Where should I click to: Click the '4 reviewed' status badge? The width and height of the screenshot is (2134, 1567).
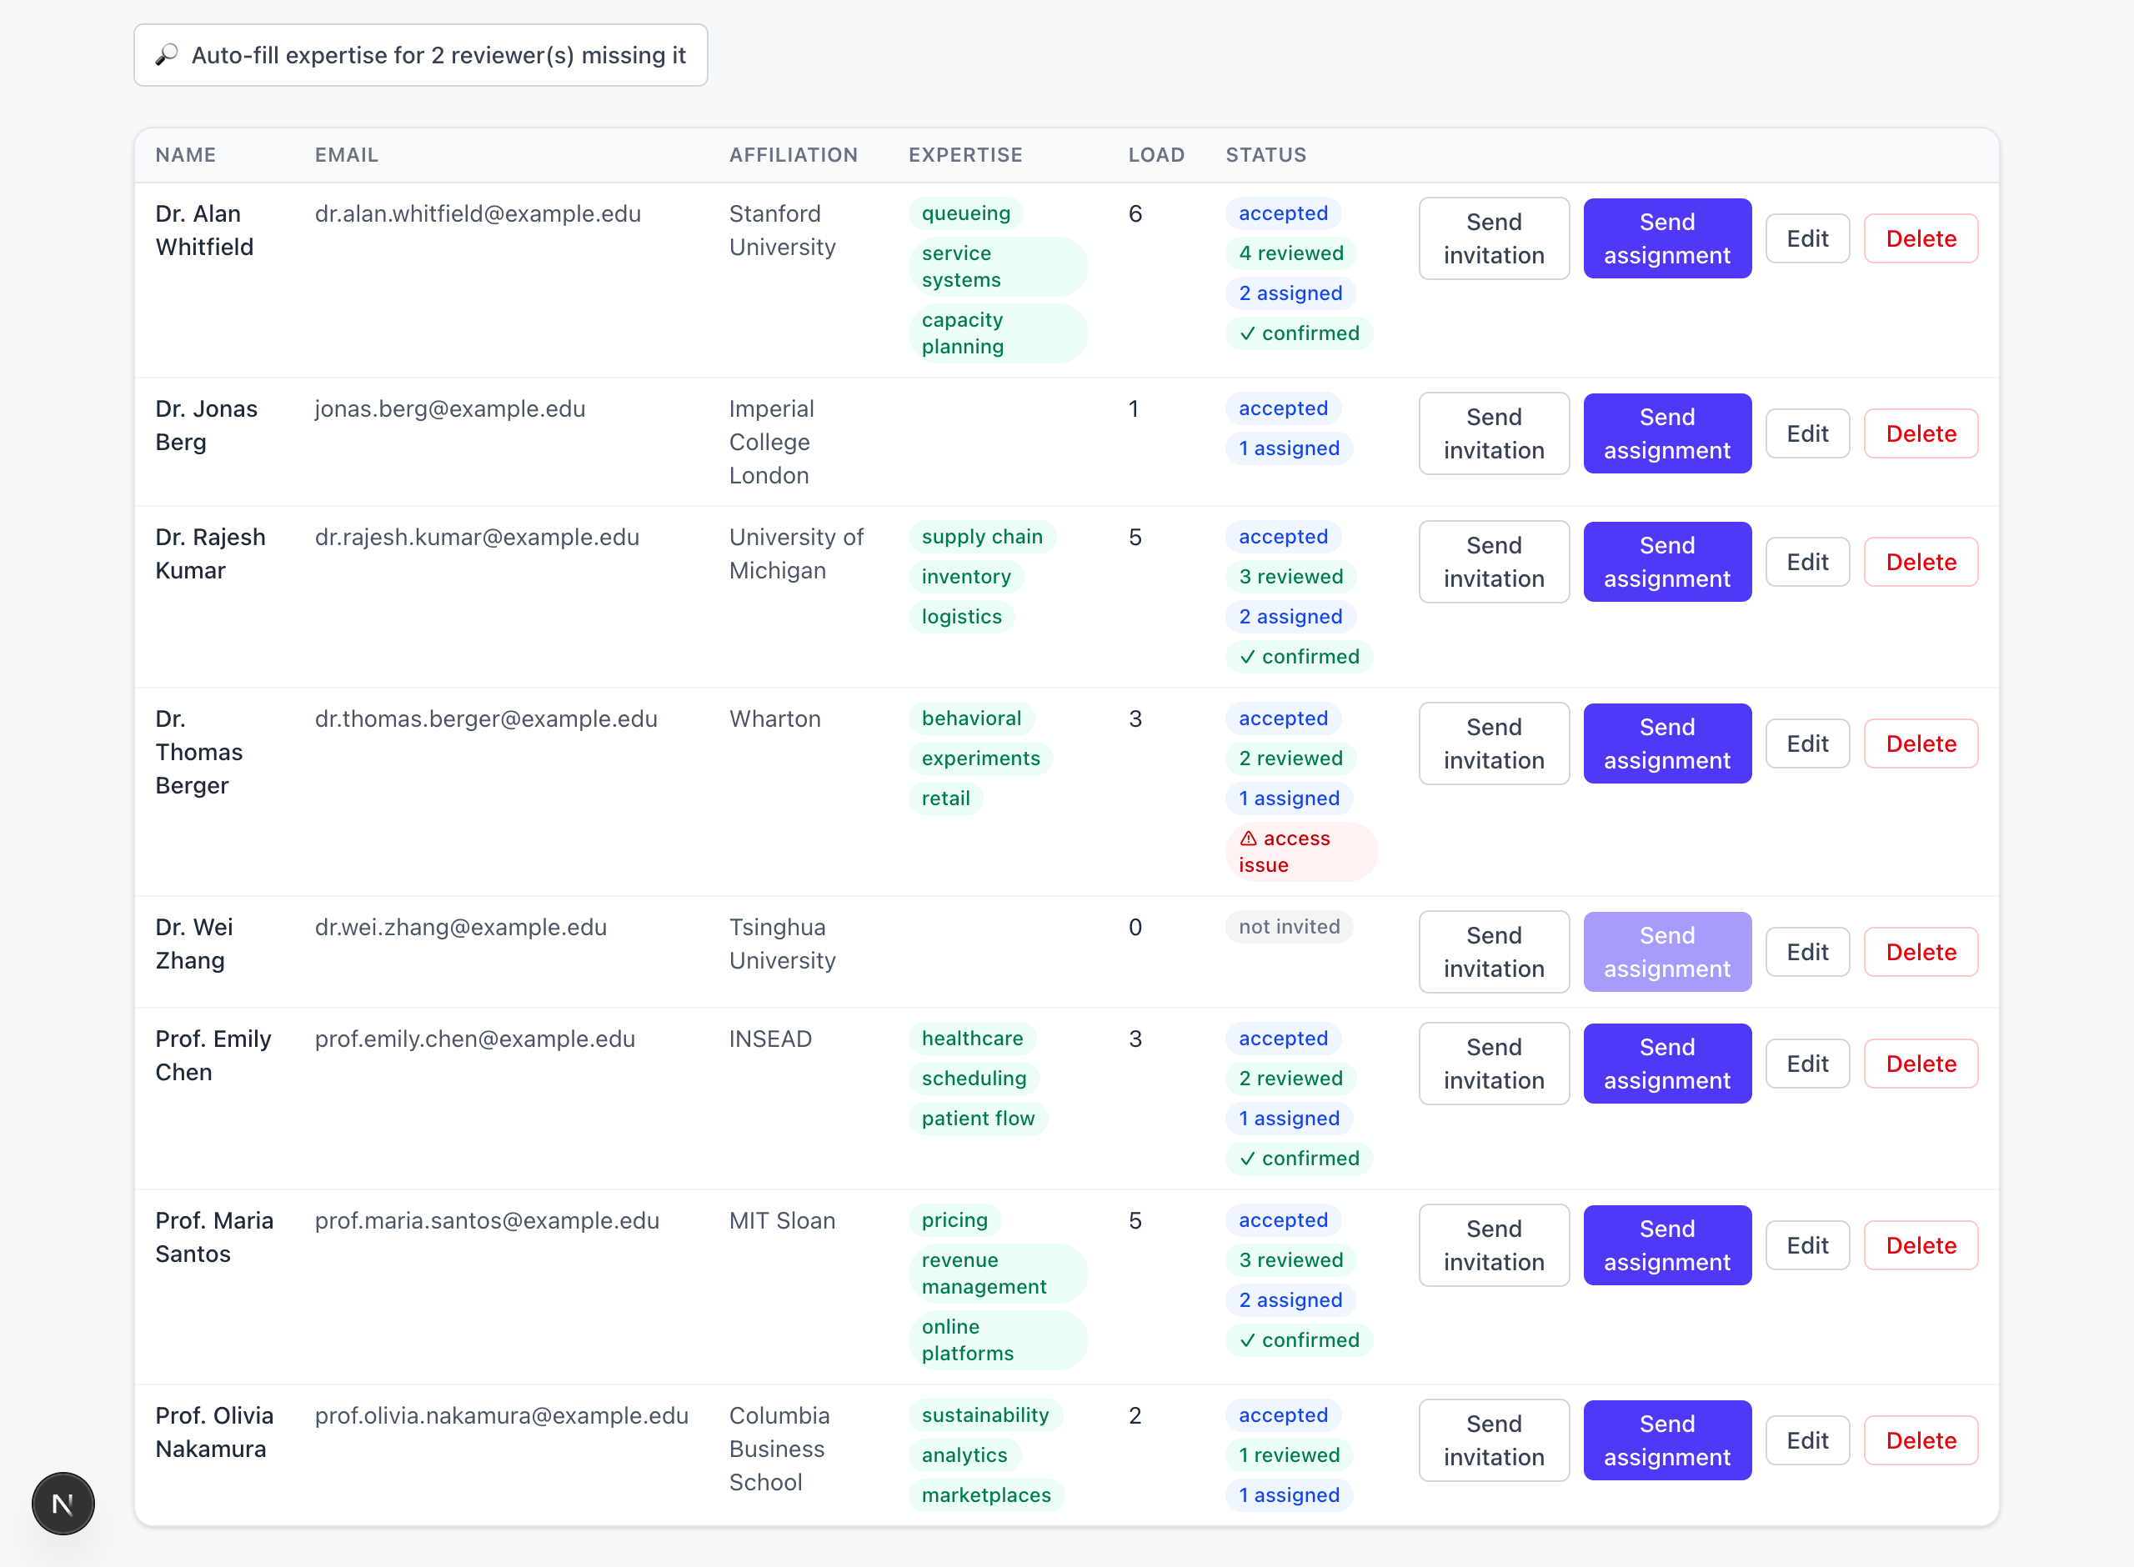click(x=1290, y=253)
